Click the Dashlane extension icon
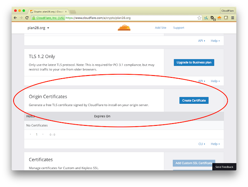Viewport: 248px width, 187px height. pyautogui.click(x=213, y=18)
